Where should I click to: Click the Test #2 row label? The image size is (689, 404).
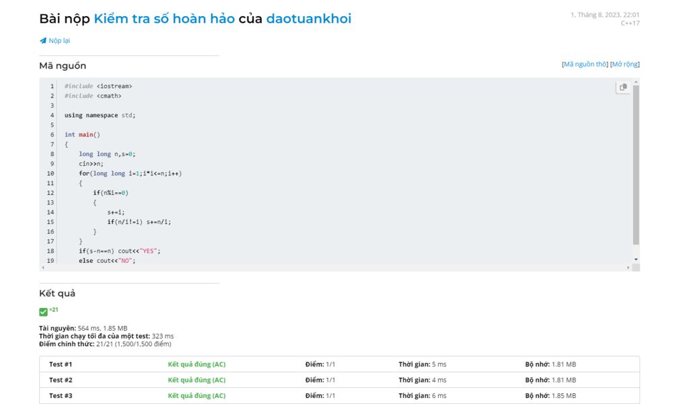[x=61, y=380]
